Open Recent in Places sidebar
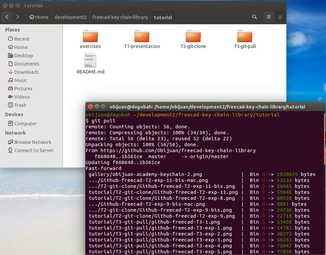The image size is (326, 255). pos(22,39)
